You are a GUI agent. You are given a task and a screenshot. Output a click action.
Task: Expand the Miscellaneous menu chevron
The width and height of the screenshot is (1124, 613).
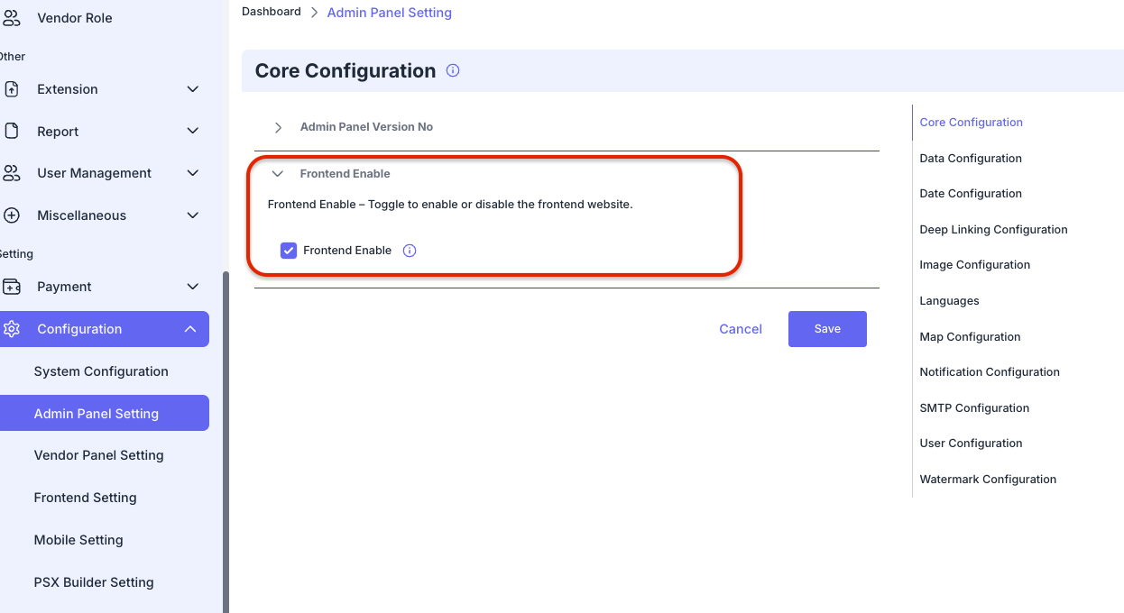[192, 215]
